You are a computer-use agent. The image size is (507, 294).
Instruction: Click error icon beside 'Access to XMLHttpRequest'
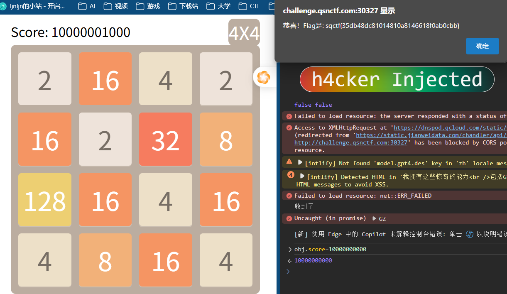pyautogui.click(x=289, y=127)
